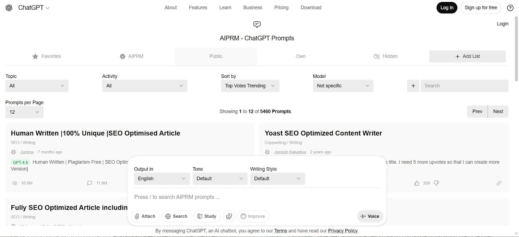Viewport: 519px width, 237px height.
Task: Click Add List button
Action: coord(467,56)
